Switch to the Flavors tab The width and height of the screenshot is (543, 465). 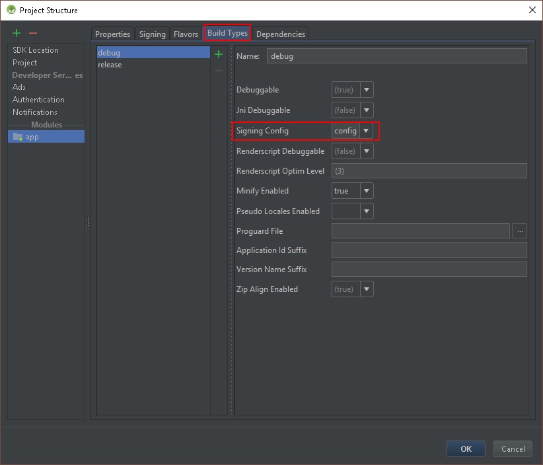tap(186, 34)
